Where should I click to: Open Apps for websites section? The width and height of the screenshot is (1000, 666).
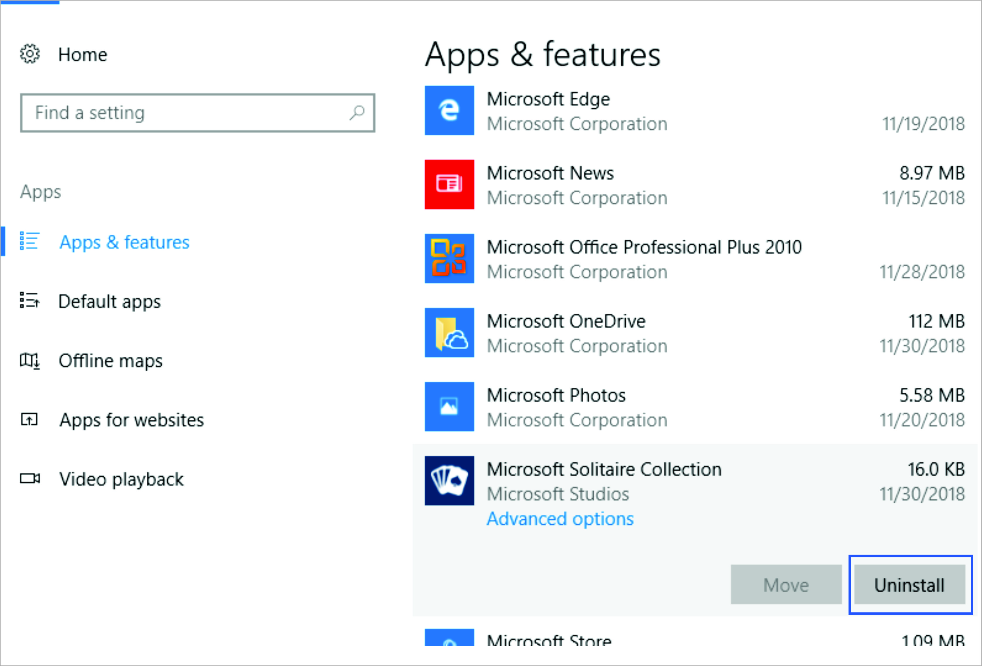coord(131,420)
